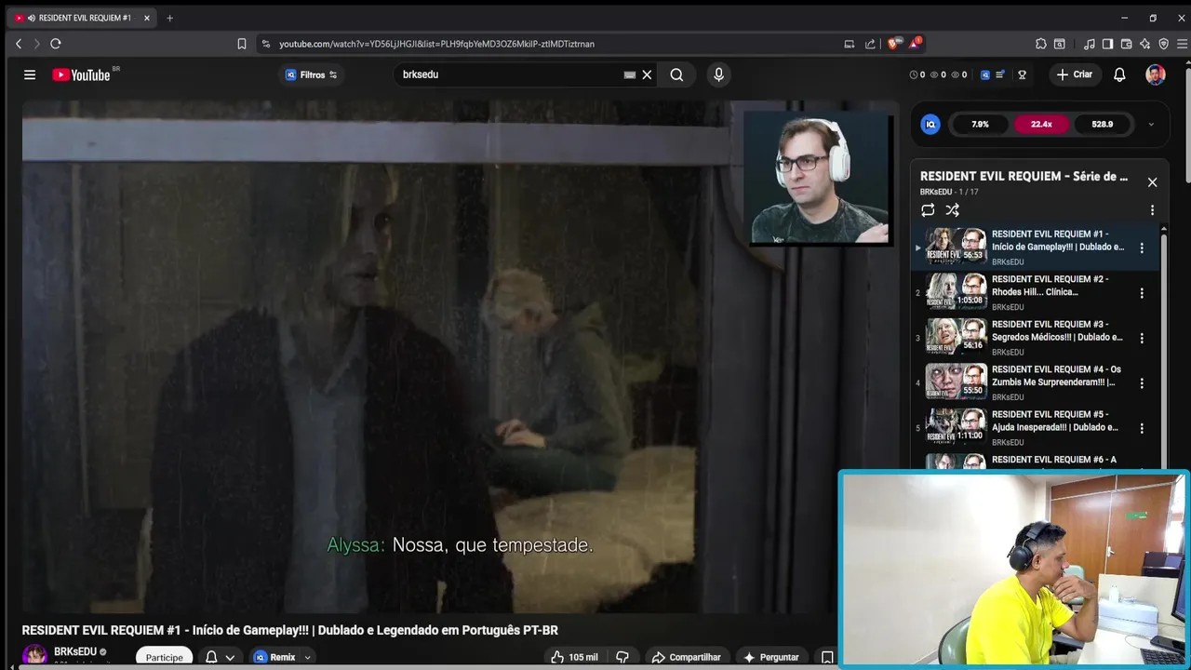Open the Brave Wallet icon
This screenshot has width=1191, height=670.
click(1126, 44)
